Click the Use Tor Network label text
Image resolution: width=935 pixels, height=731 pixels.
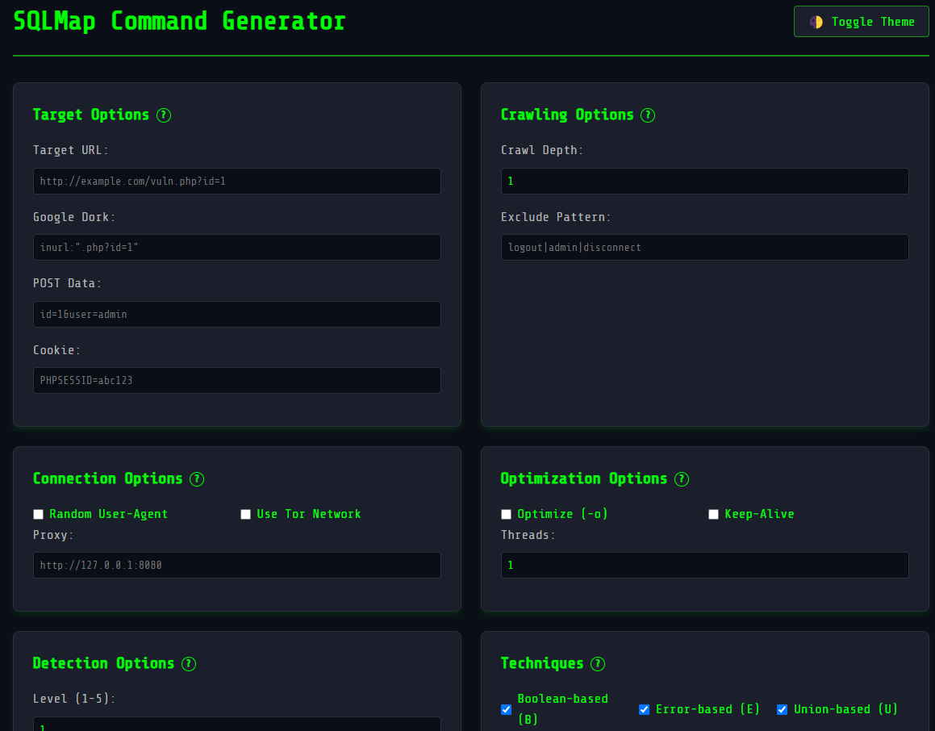309,514
